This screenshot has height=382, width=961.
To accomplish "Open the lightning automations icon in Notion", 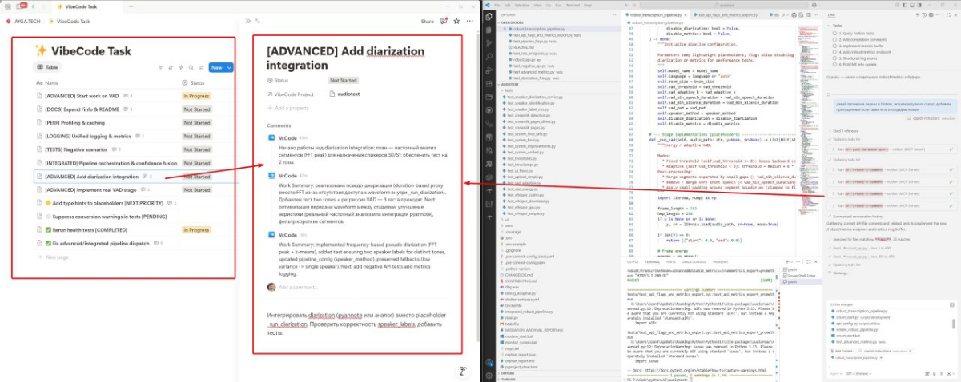I will click(x=181, y=68).
